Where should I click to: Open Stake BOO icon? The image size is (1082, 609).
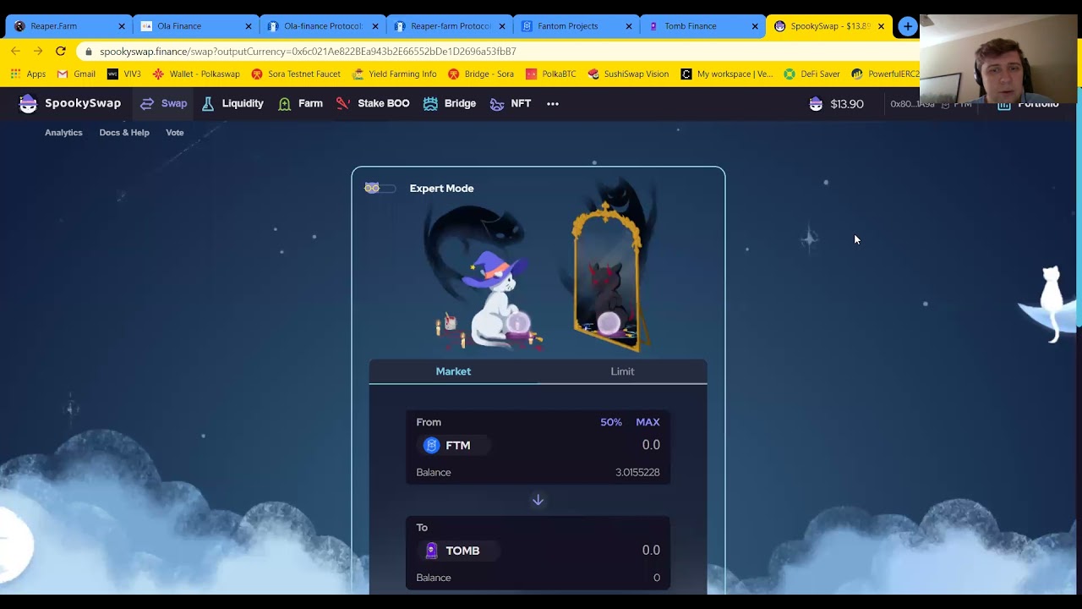[342, 103]
